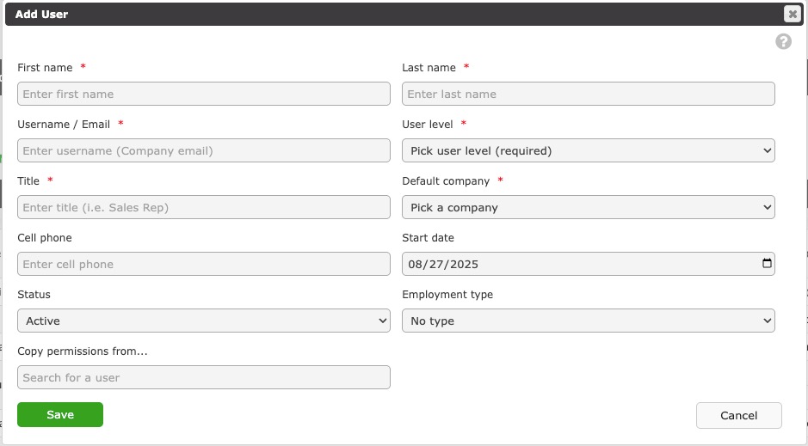Open the help question mark icon
The image size is (808, 446).
(x=783, y=41)
